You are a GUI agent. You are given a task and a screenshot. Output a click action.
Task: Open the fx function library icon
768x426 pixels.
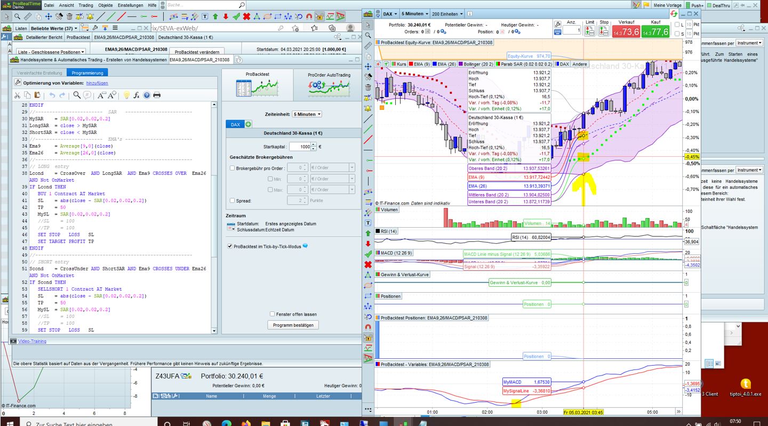137,95
